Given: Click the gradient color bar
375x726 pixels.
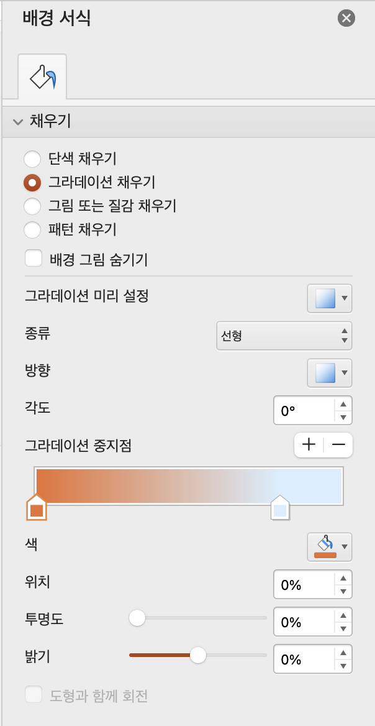Looking at the screenshot, I should pos(189,485).
